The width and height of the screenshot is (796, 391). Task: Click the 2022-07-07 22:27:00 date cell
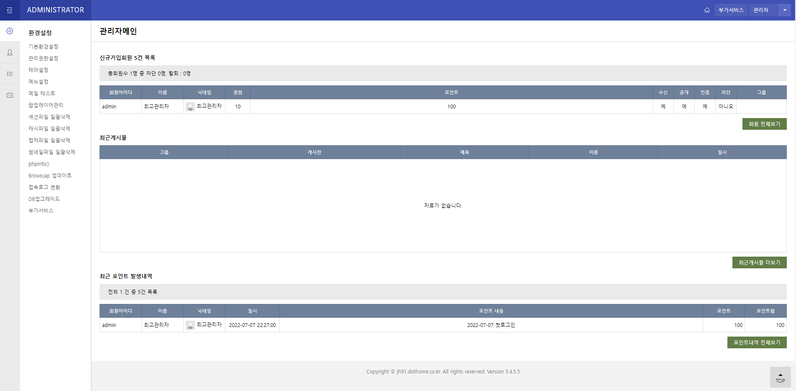click(252, 325)
